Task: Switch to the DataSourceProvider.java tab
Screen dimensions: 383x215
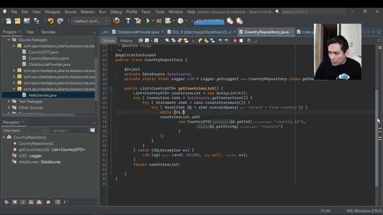Action: (x=138, y=32)
